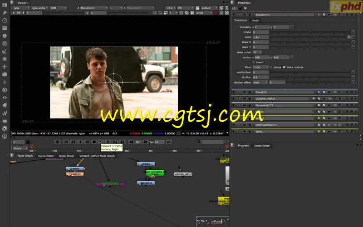Open the MetaData nodes tag icon

[x=5, y=105]
